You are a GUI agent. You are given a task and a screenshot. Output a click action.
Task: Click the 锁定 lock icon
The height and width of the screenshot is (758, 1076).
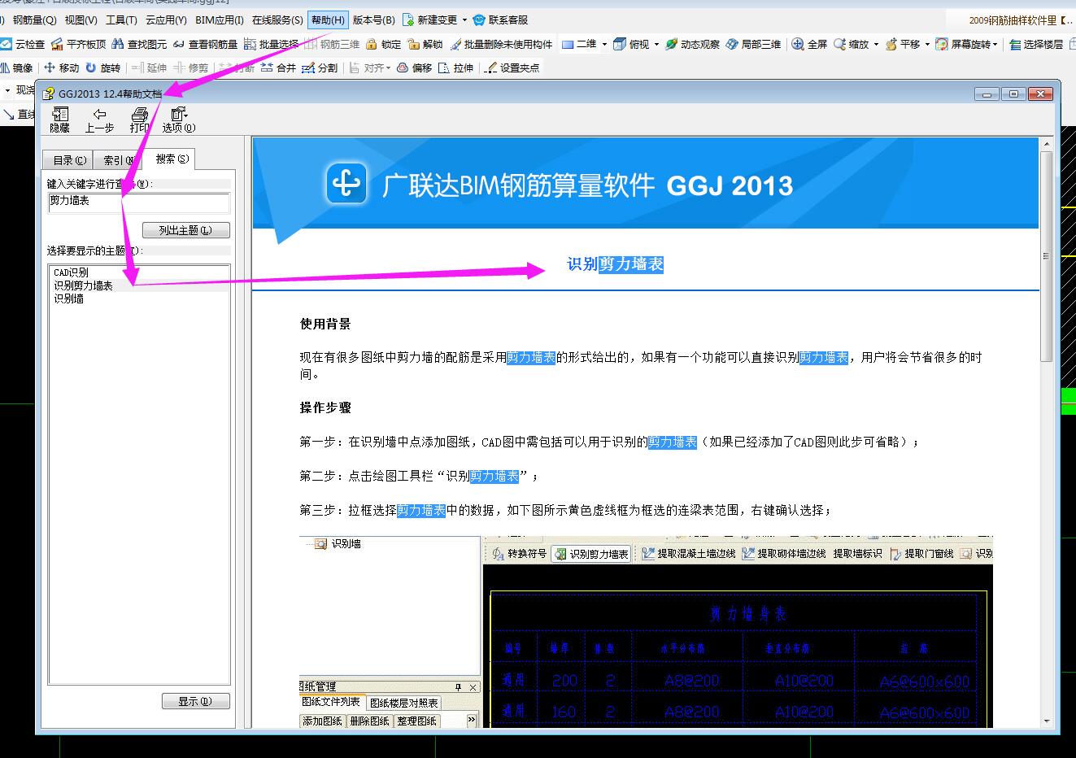point(372,45)
